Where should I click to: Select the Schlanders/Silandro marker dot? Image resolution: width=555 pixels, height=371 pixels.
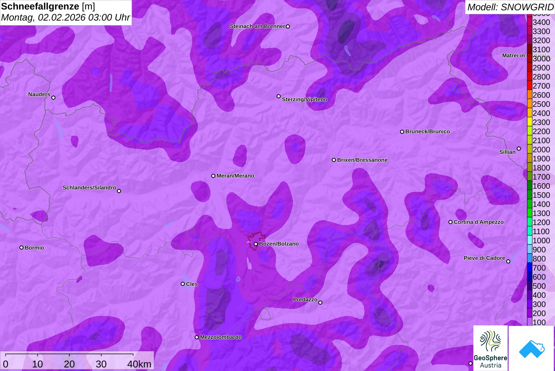[x=119, y=191]
